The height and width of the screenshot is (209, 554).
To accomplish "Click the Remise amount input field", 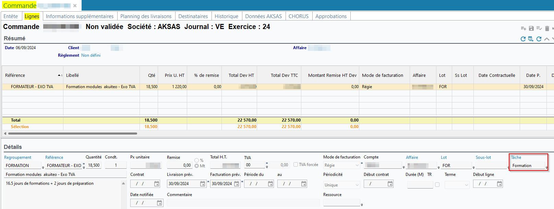I will [x=179, y=165].
